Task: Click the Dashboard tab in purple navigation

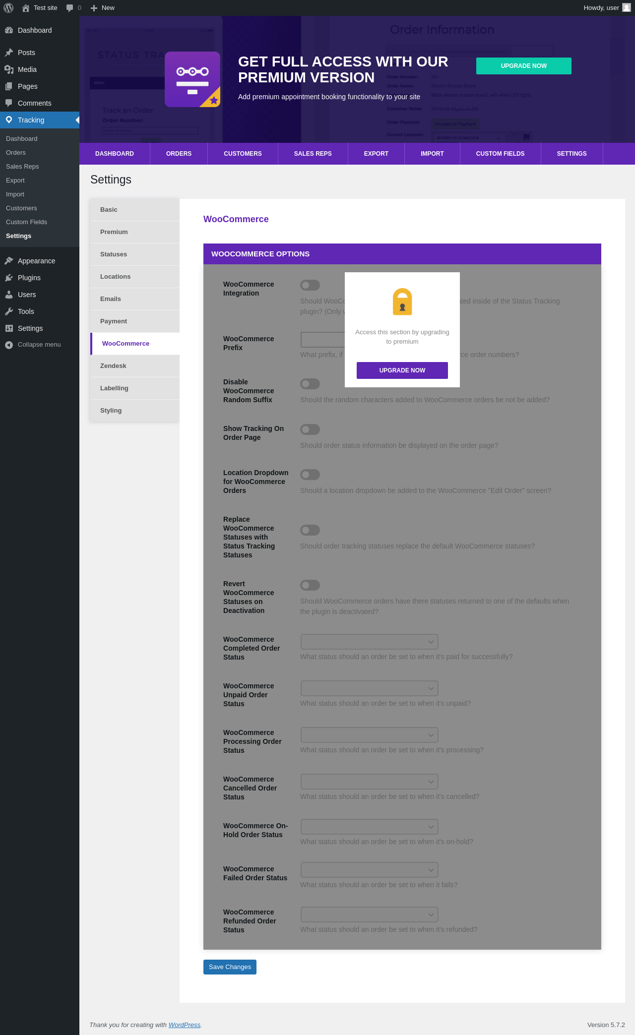Action: (115, 154)
